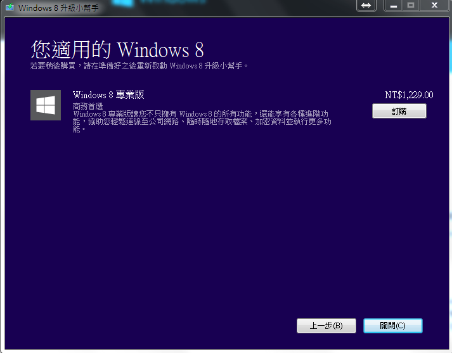Click the 關閉(C) close button

pyautogui.click(x=393, y=326)
